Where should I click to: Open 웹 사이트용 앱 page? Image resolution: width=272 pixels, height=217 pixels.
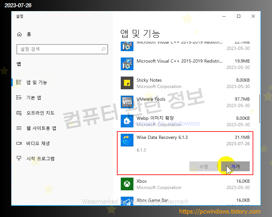(x=41, y=128)
